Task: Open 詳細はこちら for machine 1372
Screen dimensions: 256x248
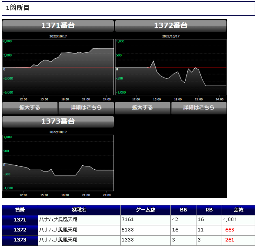Action: pos(199,108)
